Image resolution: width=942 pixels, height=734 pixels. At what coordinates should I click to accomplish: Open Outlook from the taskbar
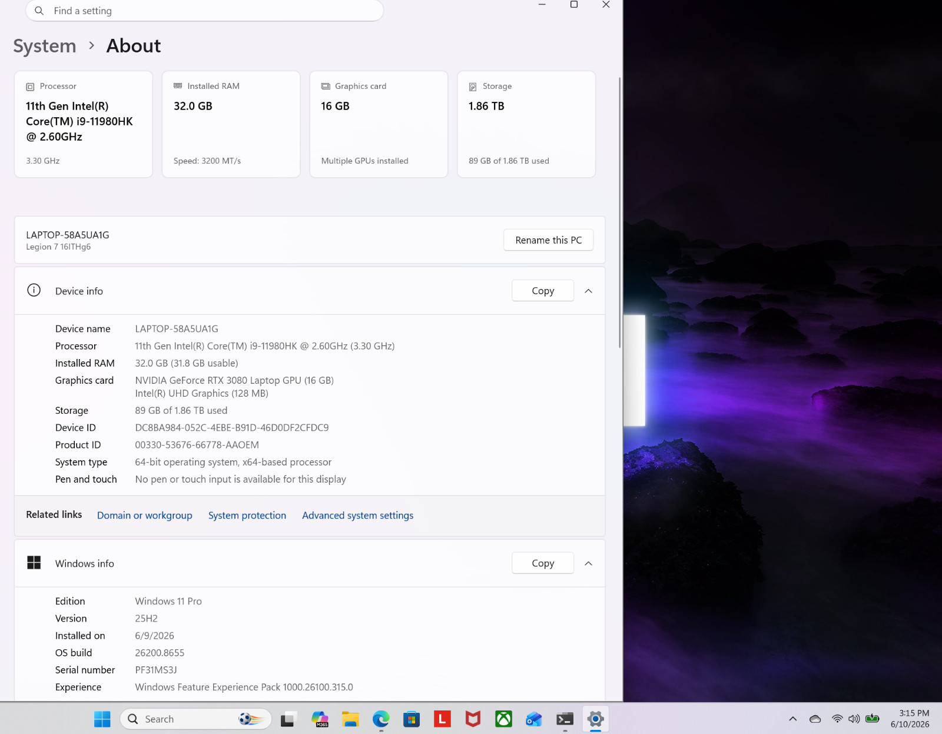pos(534,719)
